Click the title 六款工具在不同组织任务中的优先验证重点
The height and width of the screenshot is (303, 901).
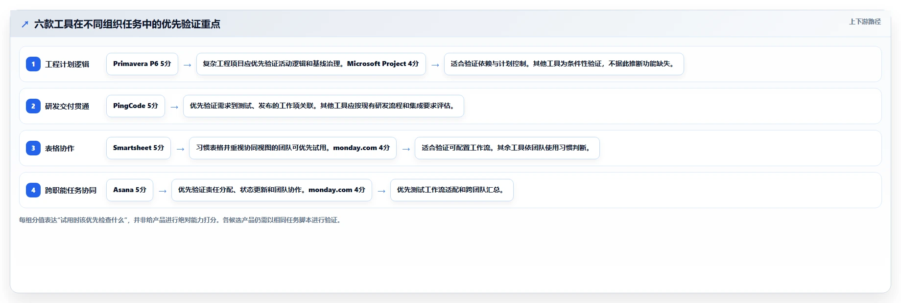pyautogui.click(x=127, y=24)
